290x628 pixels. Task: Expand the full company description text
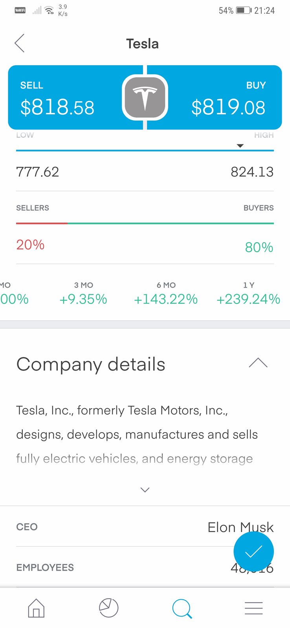(145, 490)
